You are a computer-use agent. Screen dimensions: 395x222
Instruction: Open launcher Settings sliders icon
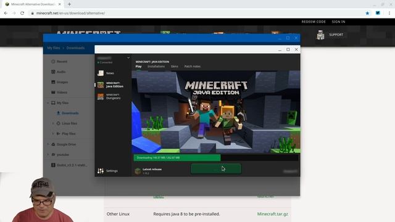(x=101, y=171)
